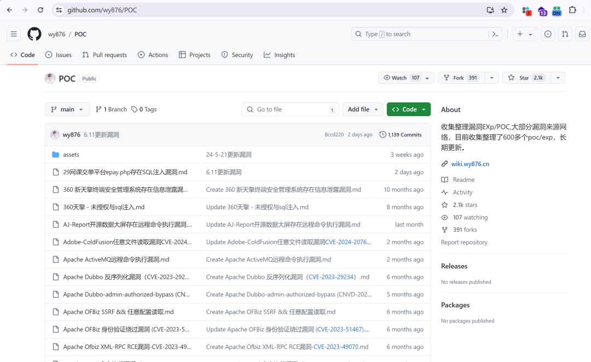Viewport: 591px width, 362px height.
Task: Open 29网课交单平台epay.php file
Action: [x=125, y=172]
